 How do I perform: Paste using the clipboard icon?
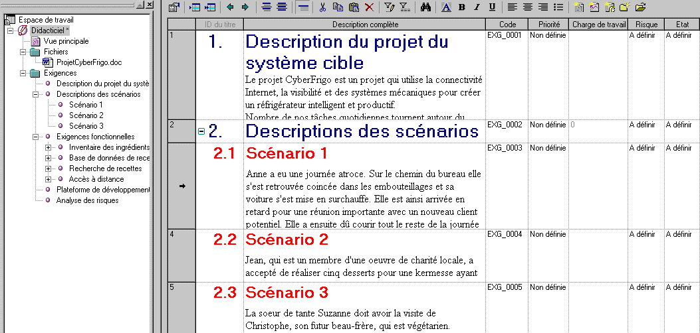point(354,7)
